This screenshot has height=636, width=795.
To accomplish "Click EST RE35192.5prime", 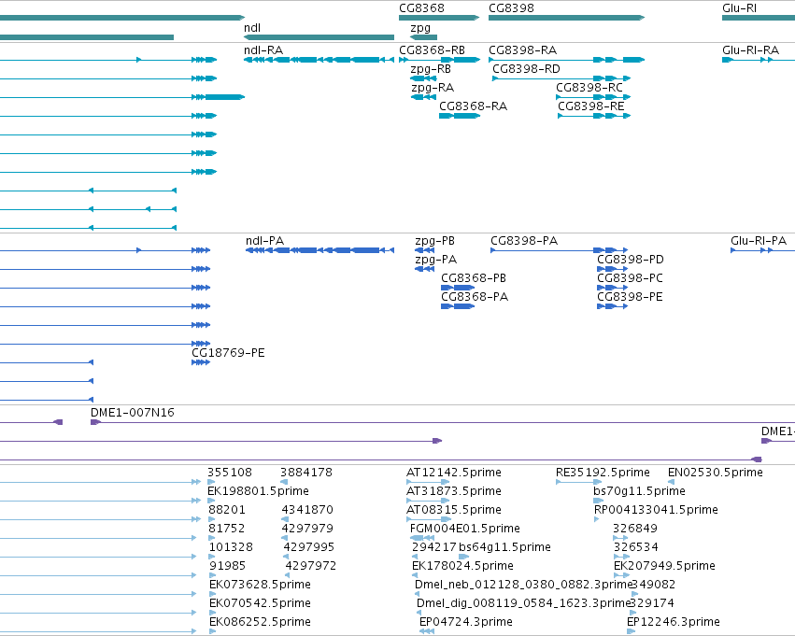I will pyautogui.click(x=603, y=473).
